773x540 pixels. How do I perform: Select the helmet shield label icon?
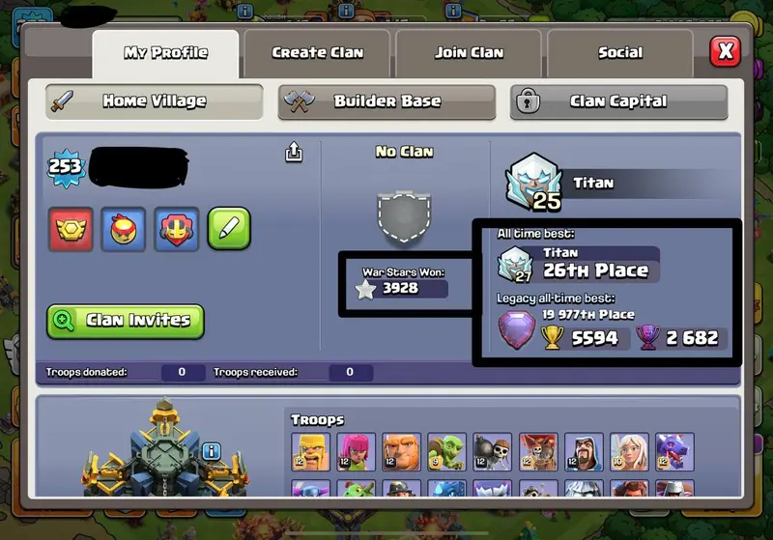176,229
